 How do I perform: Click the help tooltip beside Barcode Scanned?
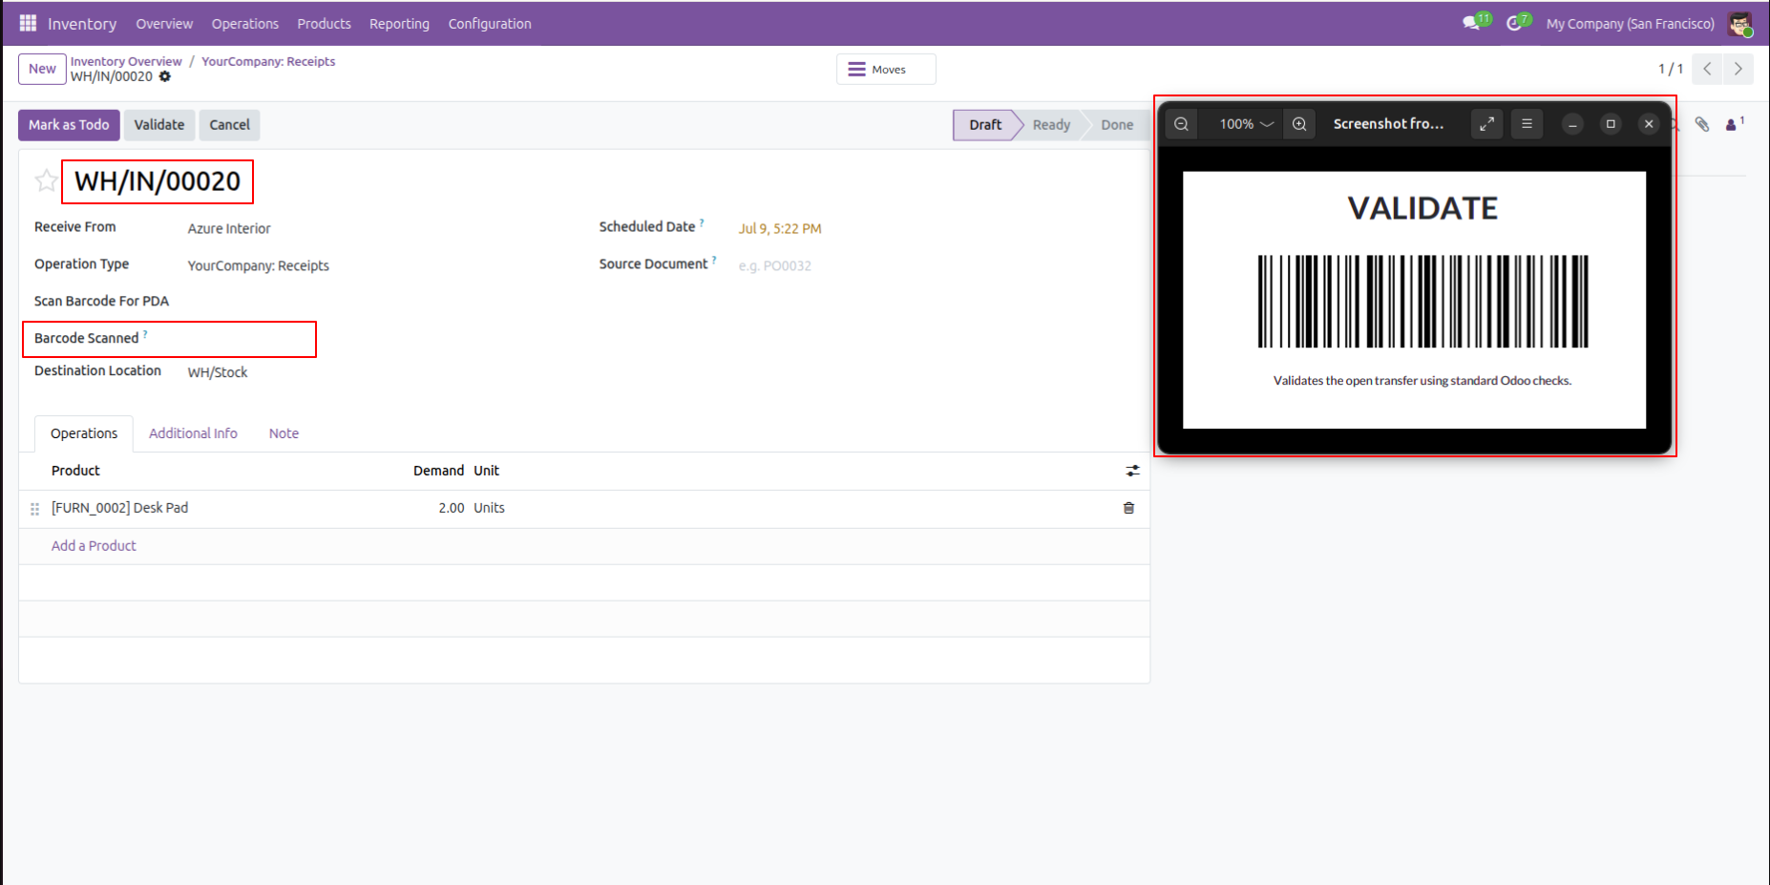[145, 334]
